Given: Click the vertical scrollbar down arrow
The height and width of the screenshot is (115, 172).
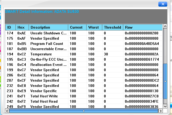Looking at the screenshot, I should [165, 106].
